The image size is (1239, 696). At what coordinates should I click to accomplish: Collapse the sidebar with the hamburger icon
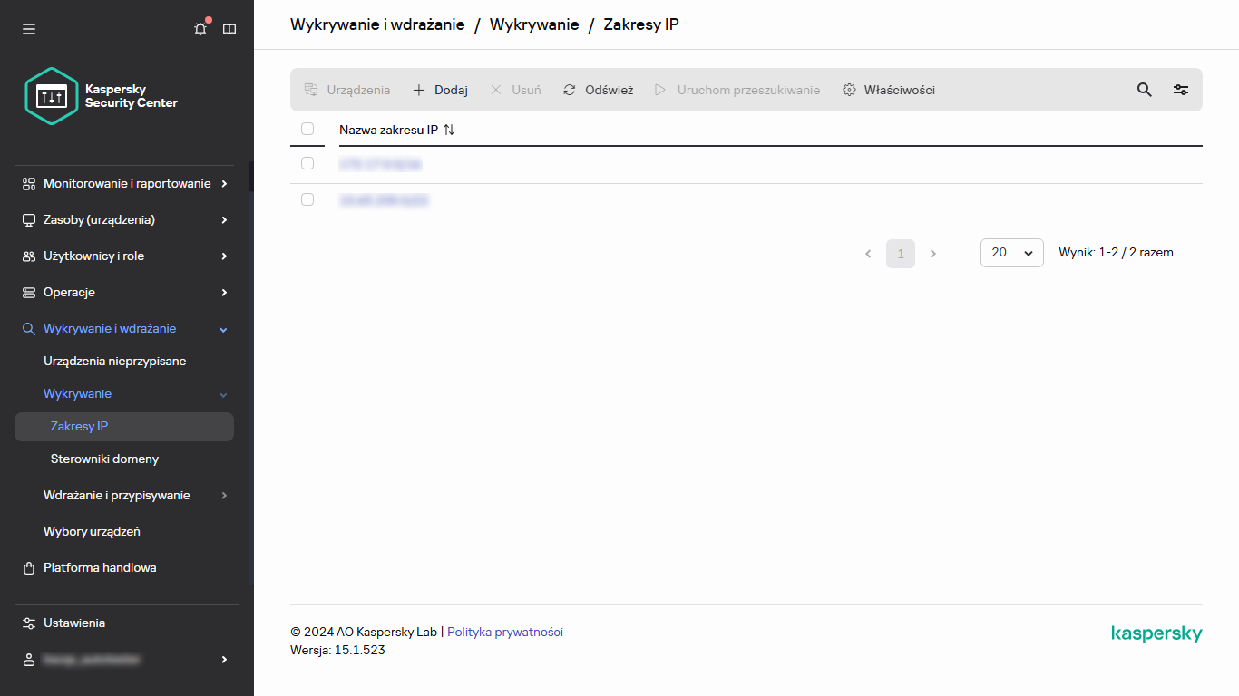(x=28, y=28)
